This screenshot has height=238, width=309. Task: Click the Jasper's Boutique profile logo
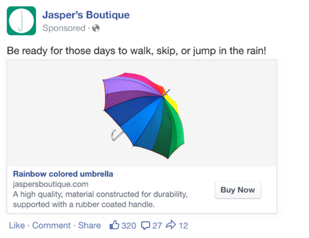21,21
